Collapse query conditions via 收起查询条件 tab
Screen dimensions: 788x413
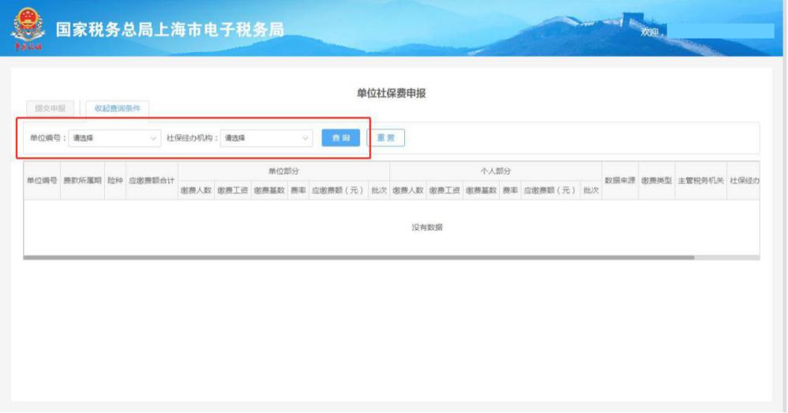[x=118, y=108]
